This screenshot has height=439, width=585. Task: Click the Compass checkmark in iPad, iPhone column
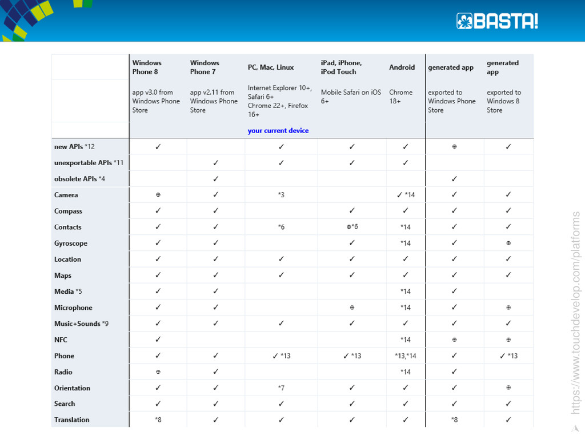click(x=352, y=210)
